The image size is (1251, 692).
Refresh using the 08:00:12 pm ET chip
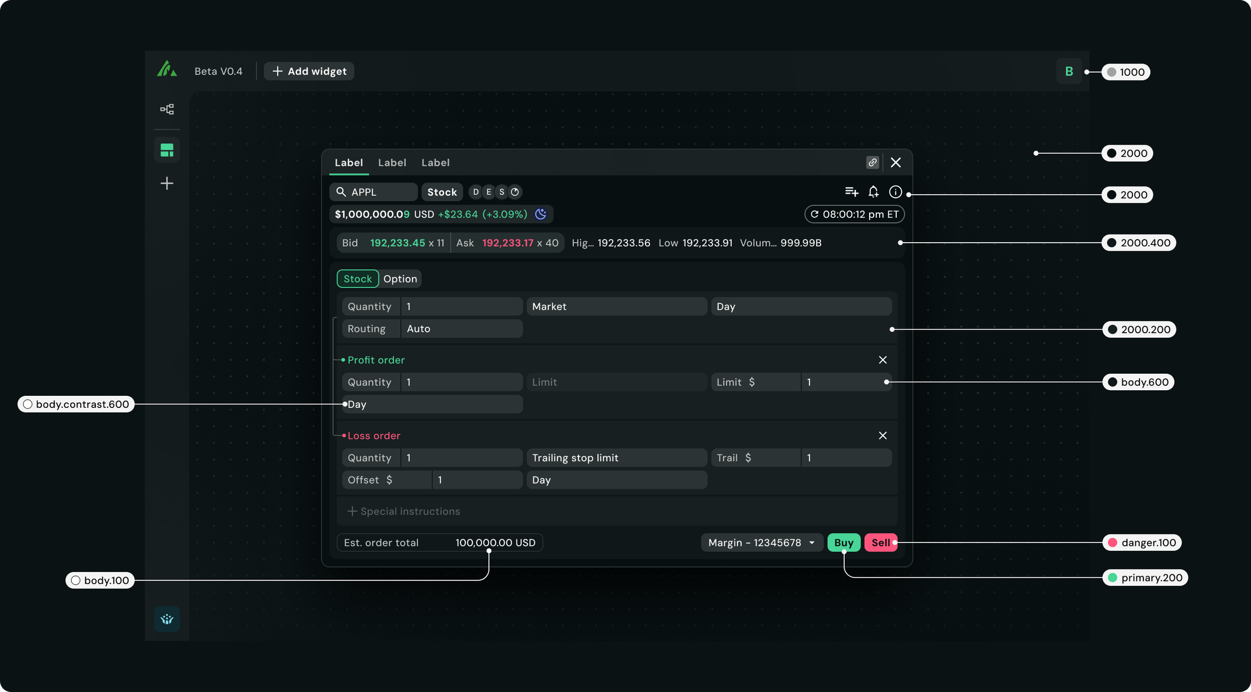click(854, 214)
